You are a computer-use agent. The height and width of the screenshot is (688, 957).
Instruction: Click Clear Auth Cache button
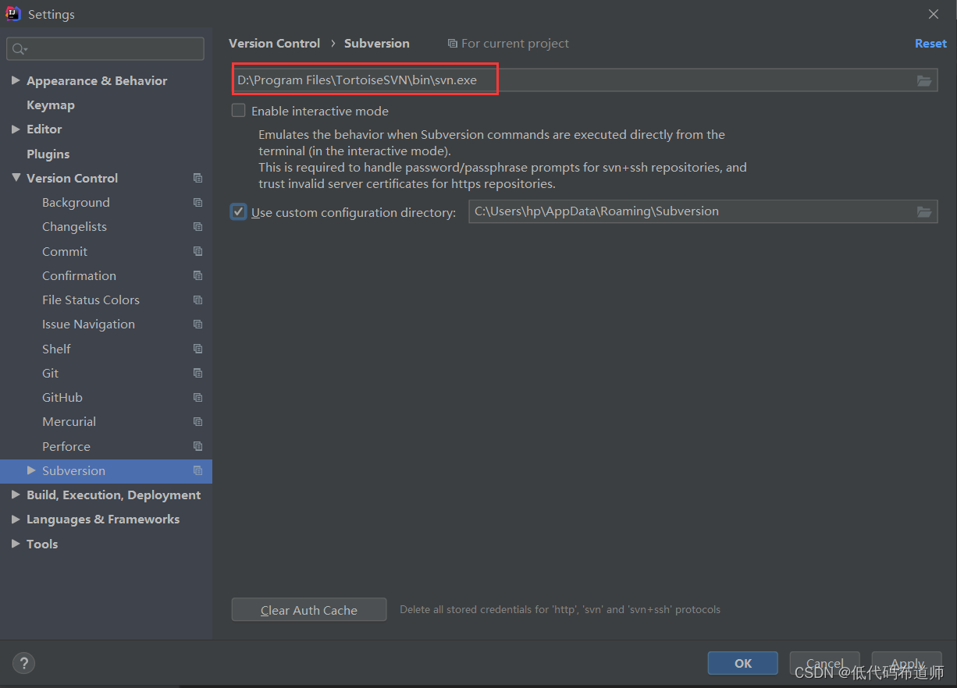pyautogui.click(x=309, y=610)
